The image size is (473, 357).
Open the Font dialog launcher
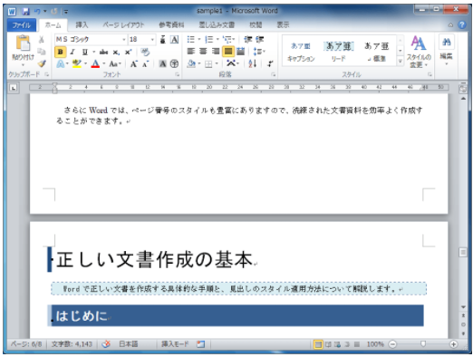tap(178, 74)
